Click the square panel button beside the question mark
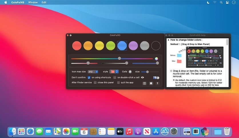 (x=151, y=83)
